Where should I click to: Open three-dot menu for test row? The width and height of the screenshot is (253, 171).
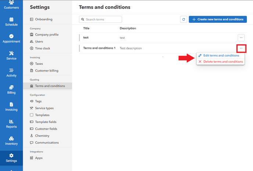241,37
